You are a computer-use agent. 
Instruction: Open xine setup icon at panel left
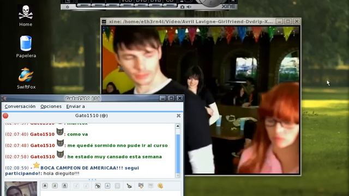pyautogui.click(x=68, y=7)
